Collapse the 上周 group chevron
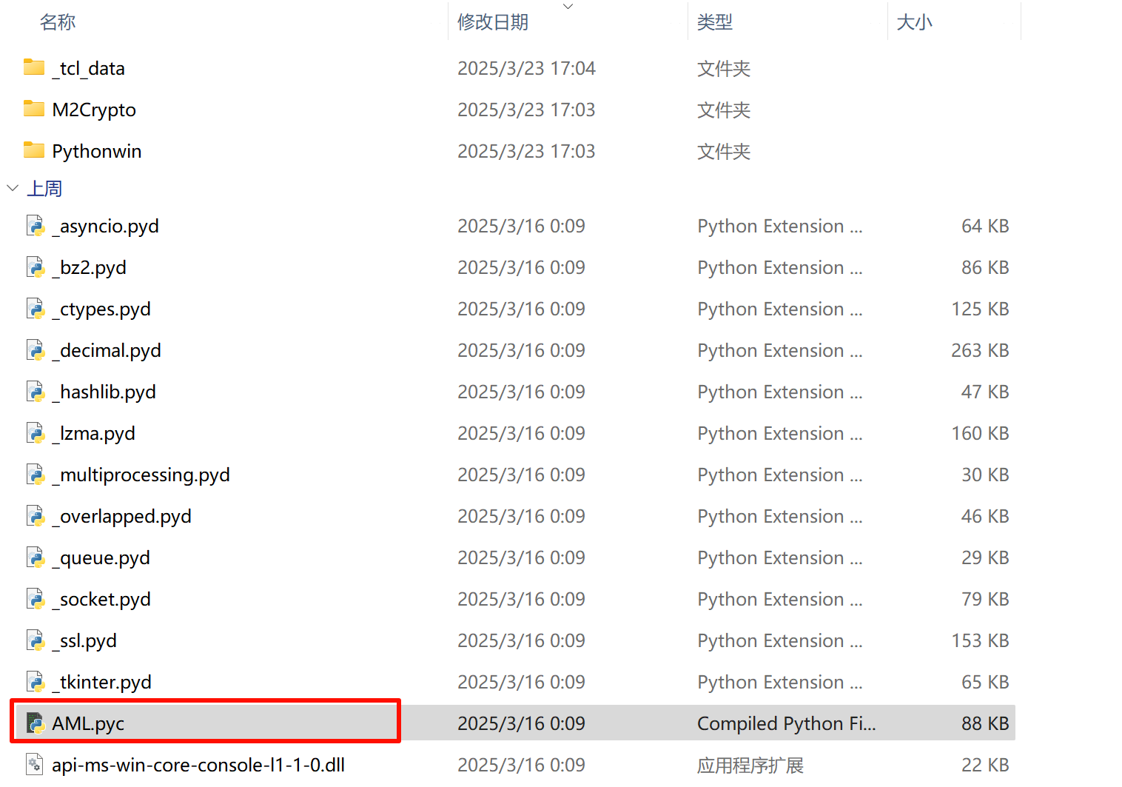Image resolution: width=1122 pixels, height=787 pixels. pyautogui.click(x=13, y=188)
